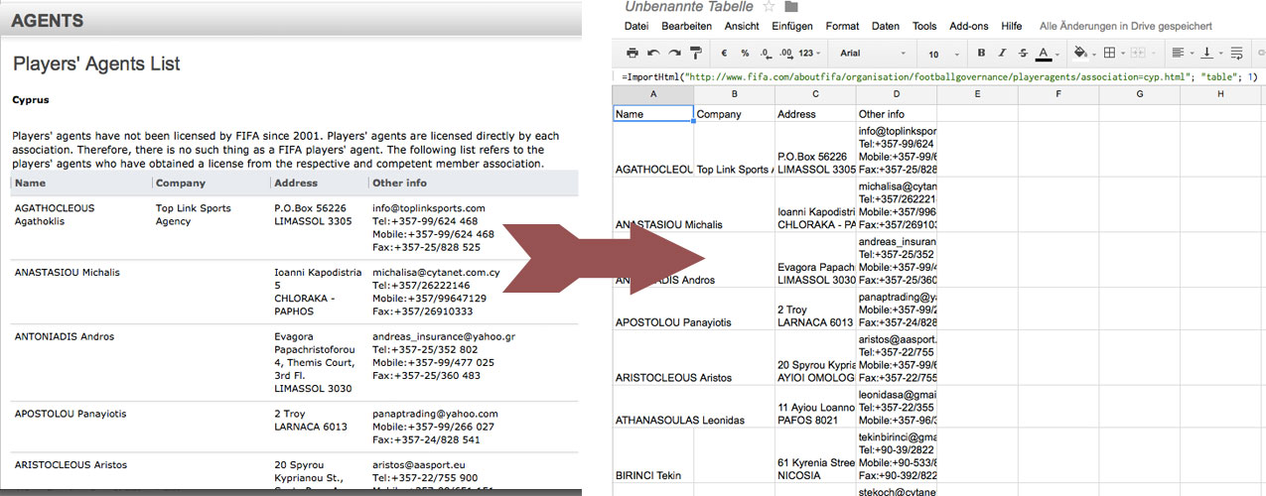Select spreadsheet cell 'Company'
Image resolution: width=1266 pixels, height=496 pixels.
pyautogui.click(x=735, y=113)
